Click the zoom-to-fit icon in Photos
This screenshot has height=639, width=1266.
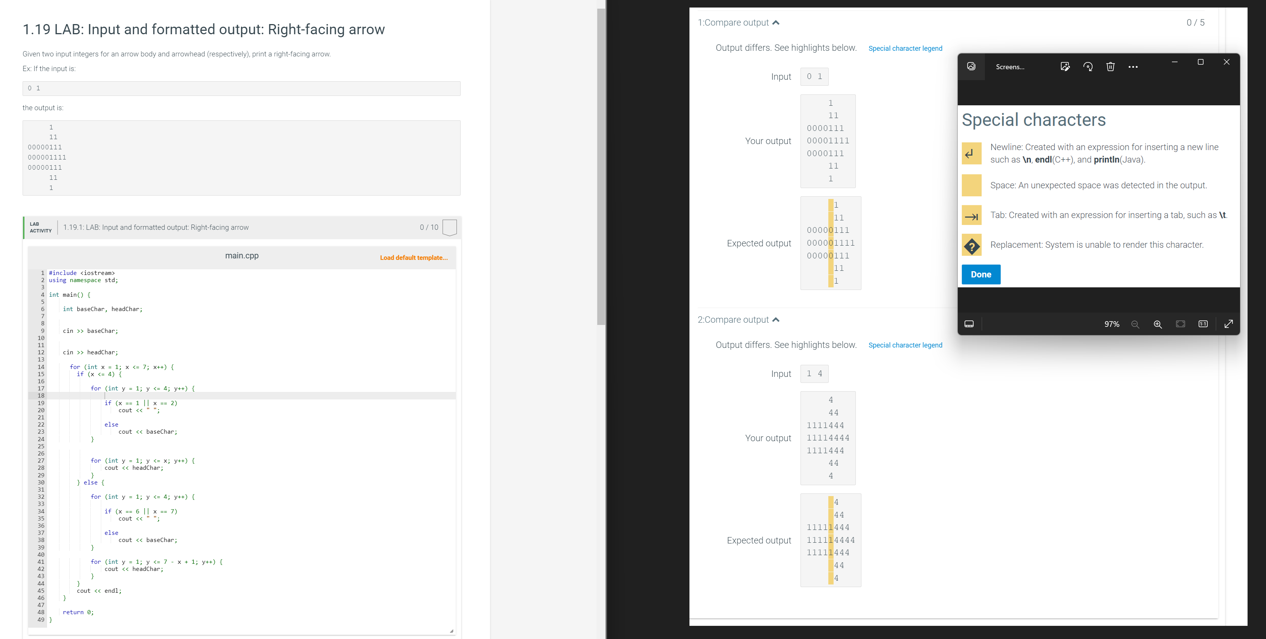[x=1180, y=324]
